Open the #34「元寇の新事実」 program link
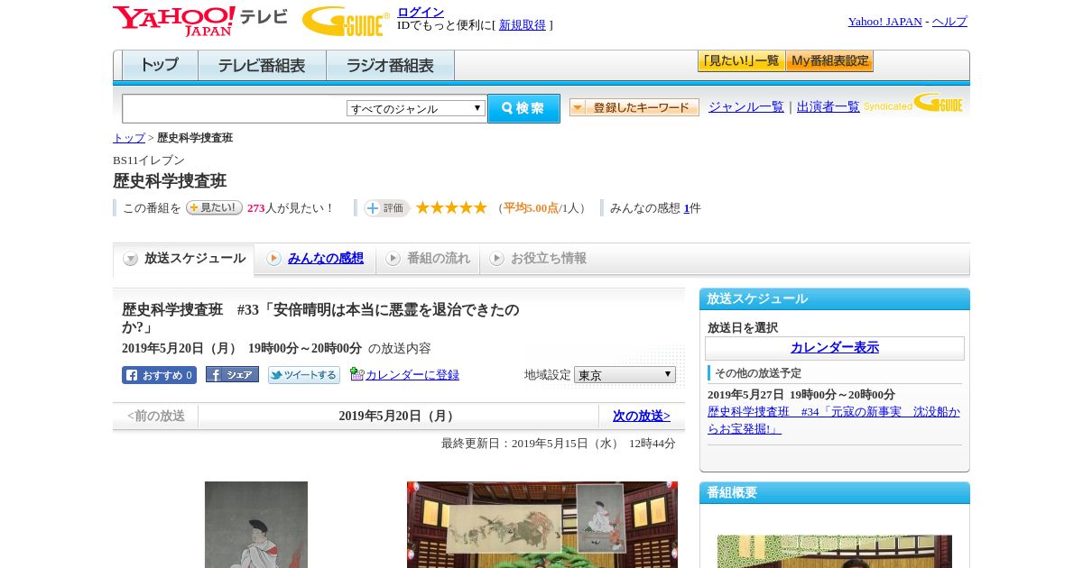This screenshot has width=1083, height=568. coord(834,420)
